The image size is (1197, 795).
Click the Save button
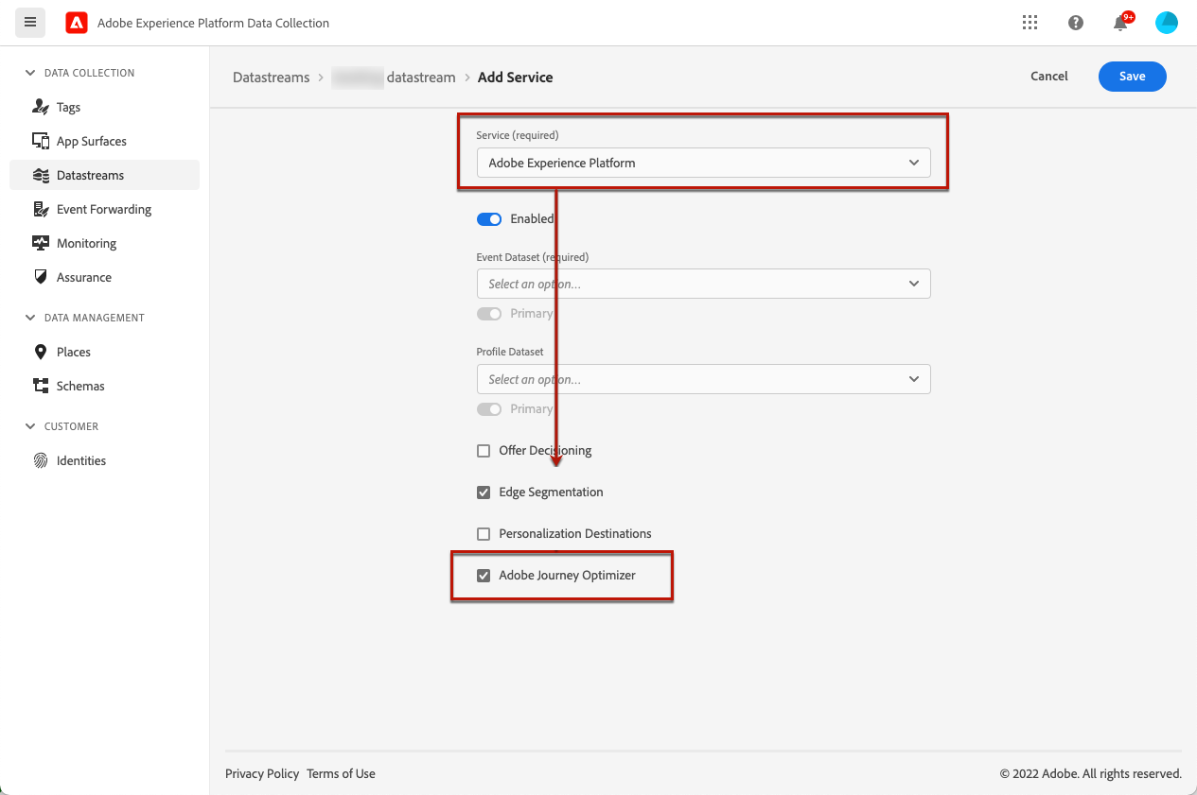[x=1132, y=77]
